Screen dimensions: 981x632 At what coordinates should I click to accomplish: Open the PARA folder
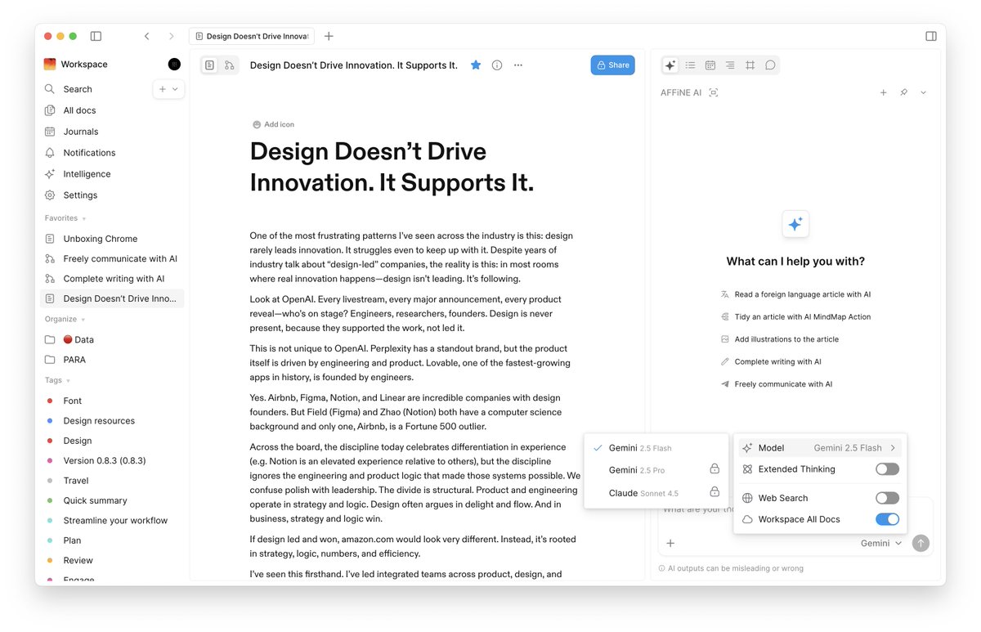coord(113,360)
